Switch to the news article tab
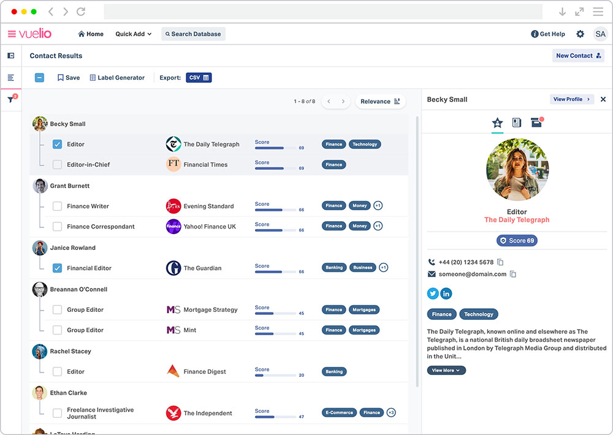Viewport: 613px width, 435px height. click(x=516, y=123)
